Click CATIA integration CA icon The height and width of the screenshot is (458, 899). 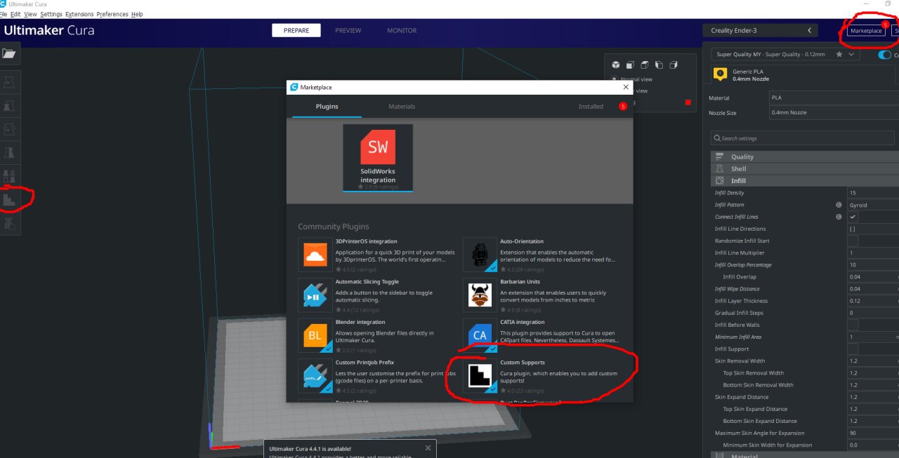point(480,335)
